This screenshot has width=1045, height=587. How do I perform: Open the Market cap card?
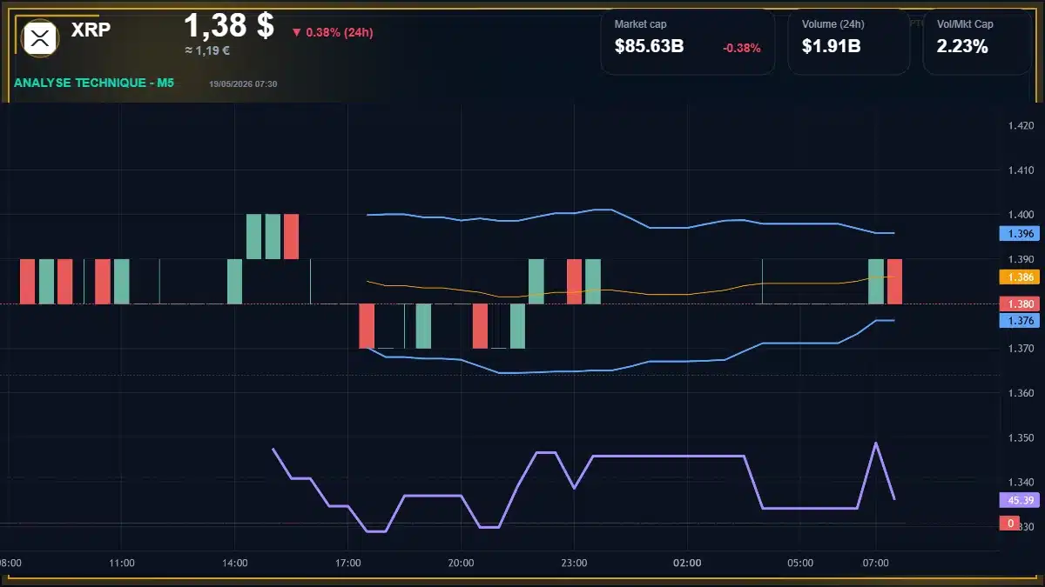click(x=687, y=42)
